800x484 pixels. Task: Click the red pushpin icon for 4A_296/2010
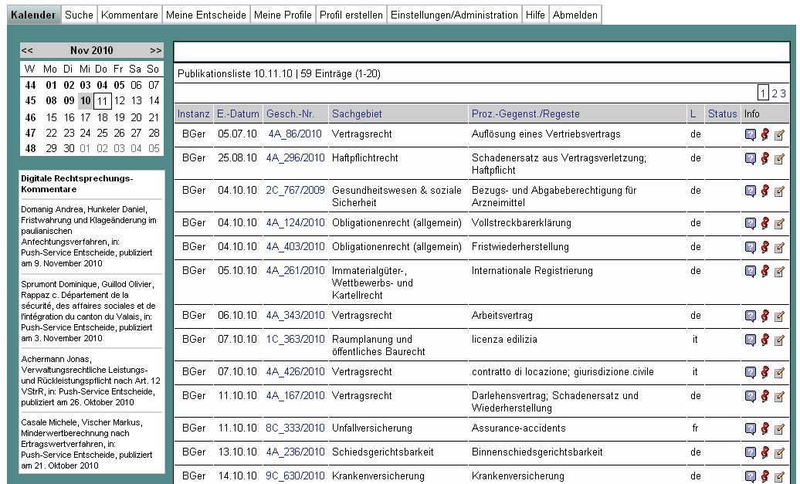[x=764, y=158]
